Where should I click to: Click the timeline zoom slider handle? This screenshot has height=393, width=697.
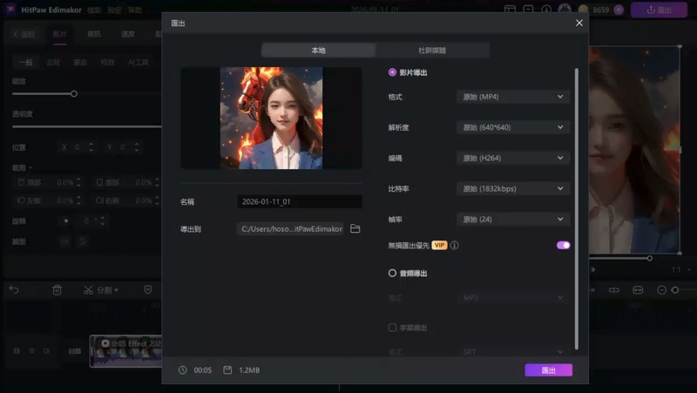click(x=674, y=290)
